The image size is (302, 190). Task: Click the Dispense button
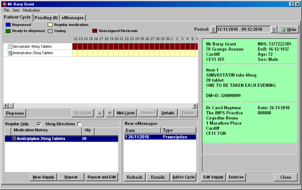[15, 113]
